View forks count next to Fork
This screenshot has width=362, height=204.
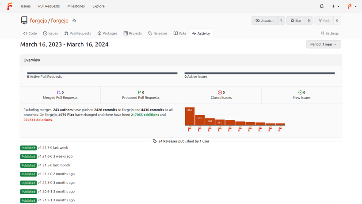point(337,20)
